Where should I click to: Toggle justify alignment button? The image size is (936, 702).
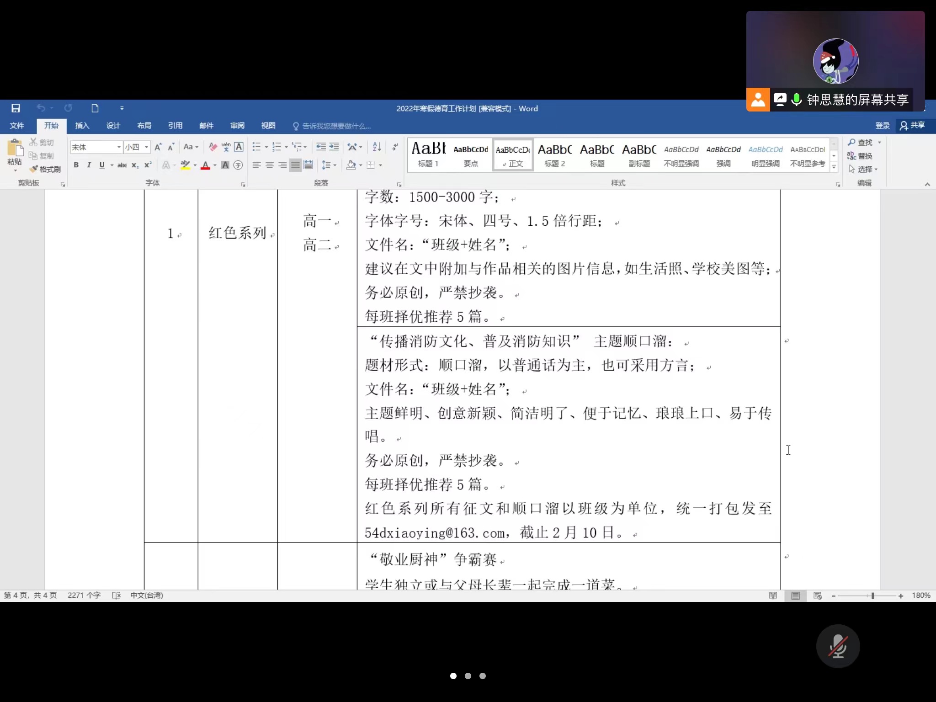coord(296,165)
